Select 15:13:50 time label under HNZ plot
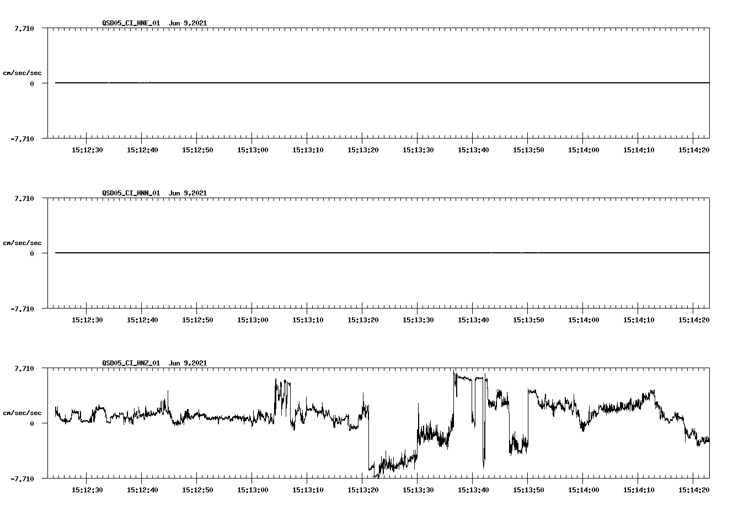749x510 pixels. click(x=528, y=490)
